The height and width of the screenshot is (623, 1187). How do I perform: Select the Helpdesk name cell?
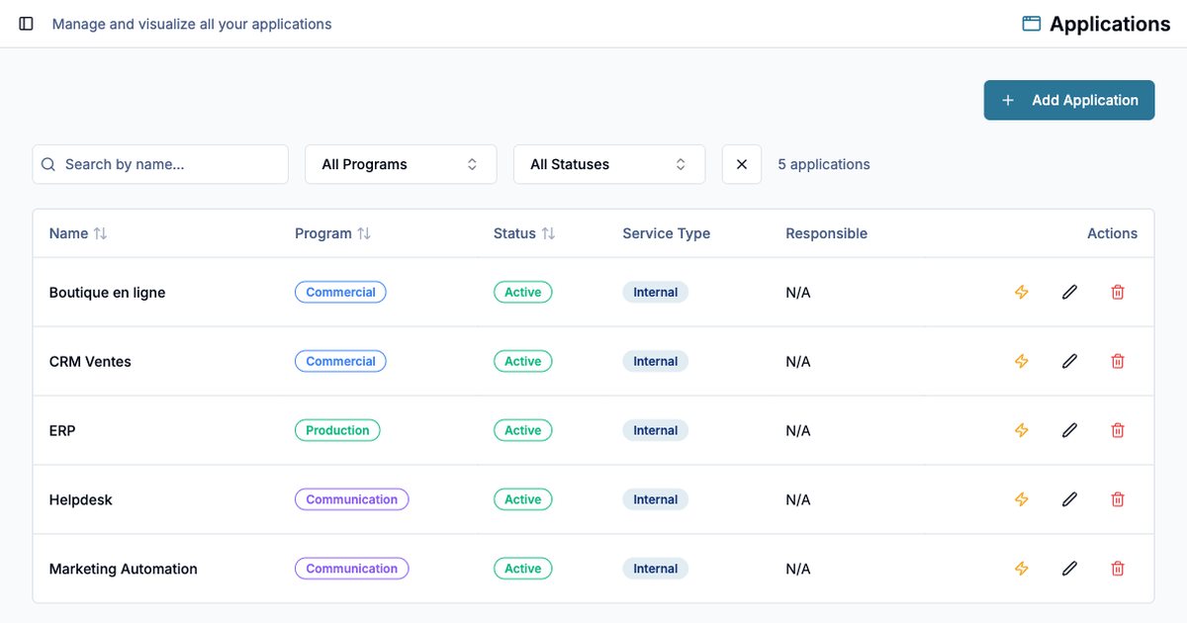pos(81,500)
